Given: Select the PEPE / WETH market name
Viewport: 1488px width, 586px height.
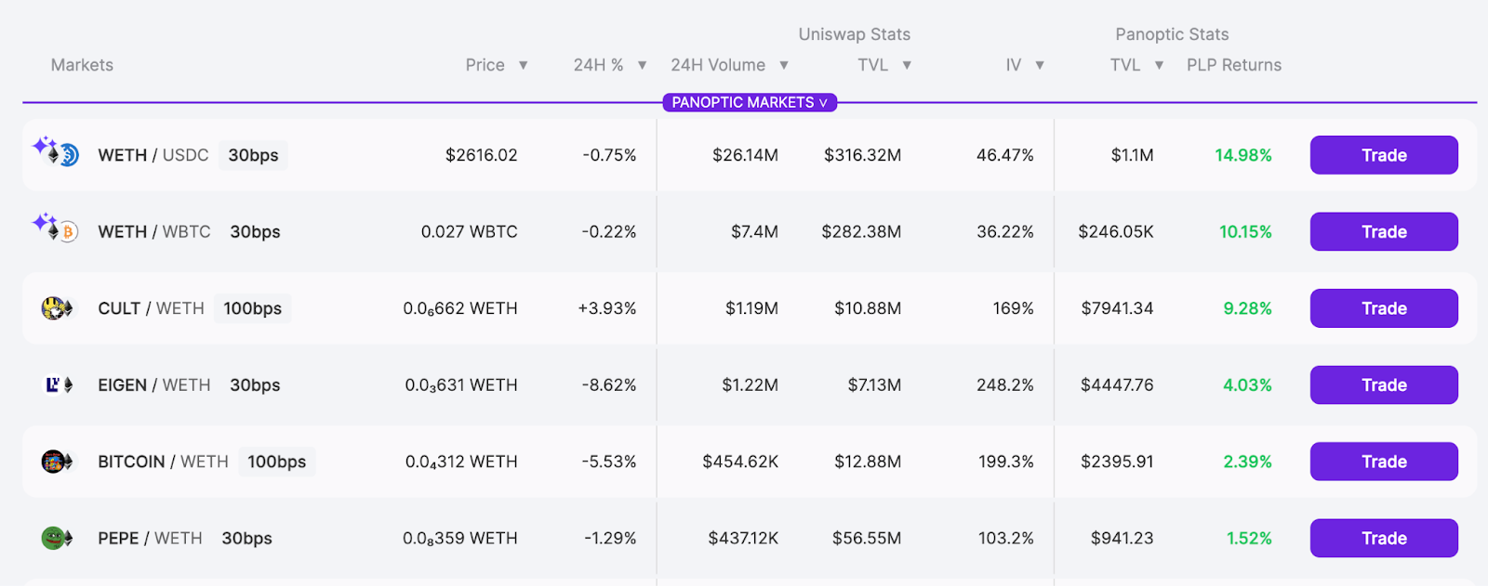Looking at the screenshot, I should tap(150, 538).
